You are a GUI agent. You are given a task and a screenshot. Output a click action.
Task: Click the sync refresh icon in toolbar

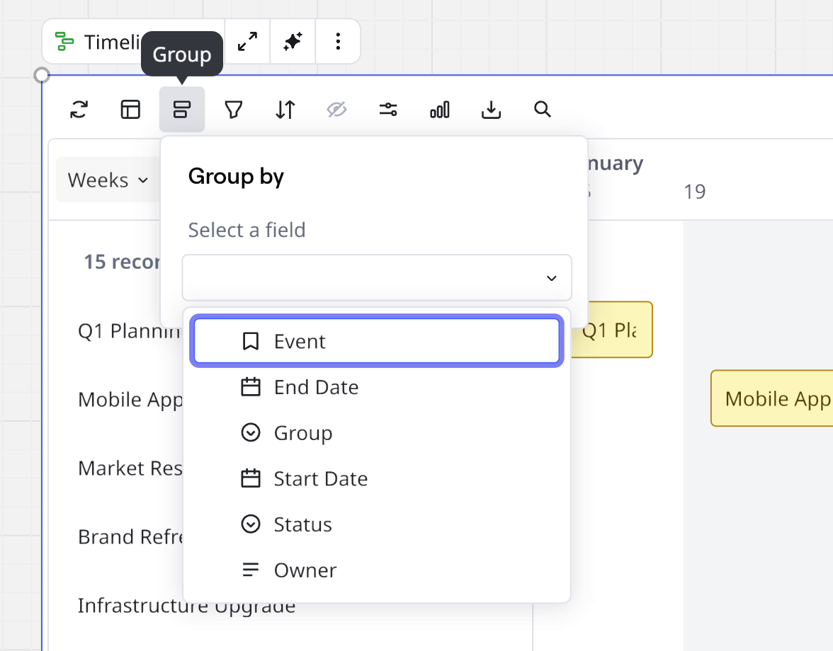pos(79,110)
